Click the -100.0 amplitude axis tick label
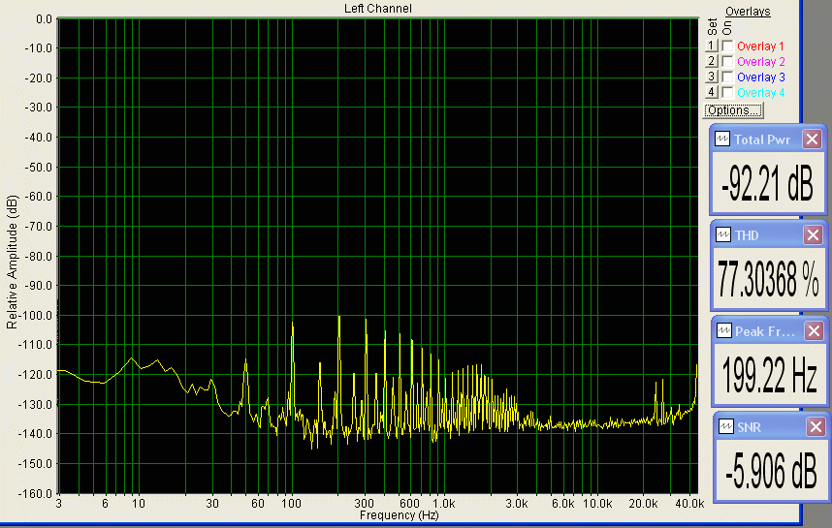 [36, 316]
